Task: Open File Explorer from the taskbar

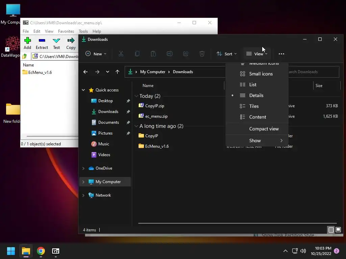Action: coord(26,251)
